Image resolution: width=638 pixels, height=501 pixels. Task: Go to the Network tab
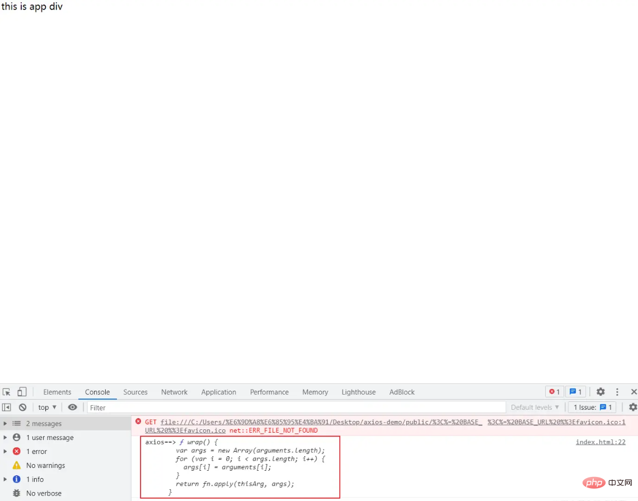174,392
